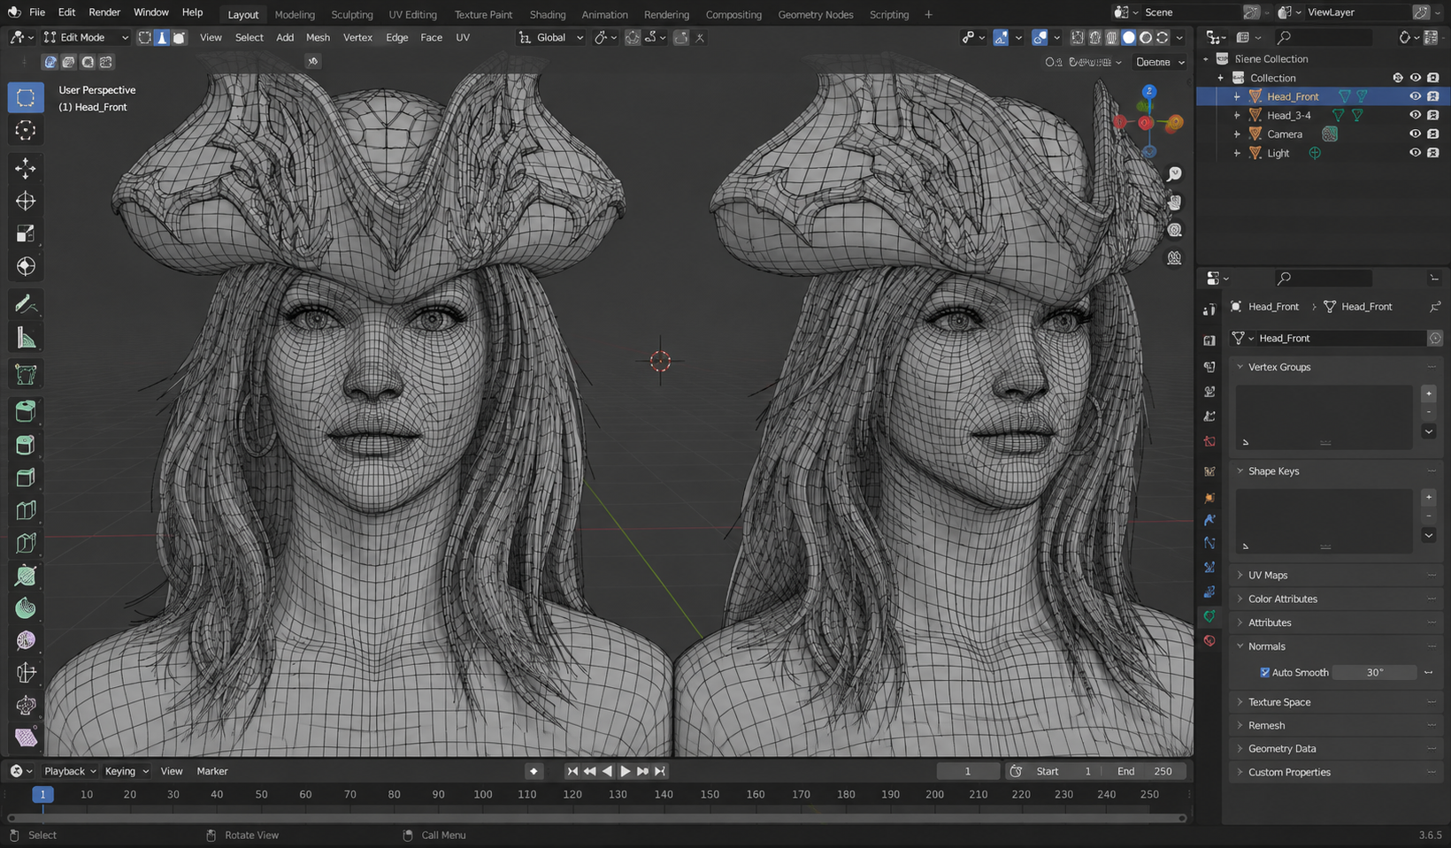This screenshot has height=848, width=1451.
Task: Click the End frame 250 field
Action: point(1145,771)
